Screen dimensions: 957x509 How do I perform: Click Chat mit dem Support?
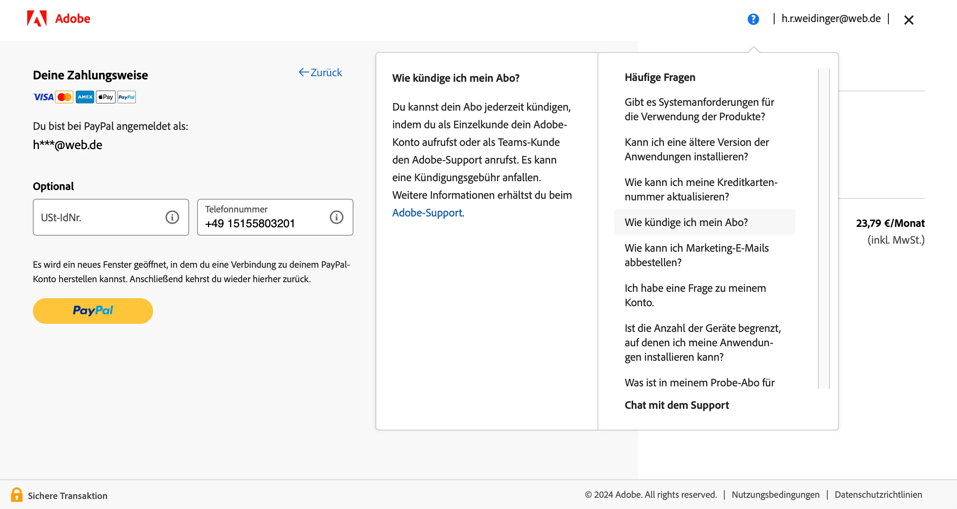676,405
